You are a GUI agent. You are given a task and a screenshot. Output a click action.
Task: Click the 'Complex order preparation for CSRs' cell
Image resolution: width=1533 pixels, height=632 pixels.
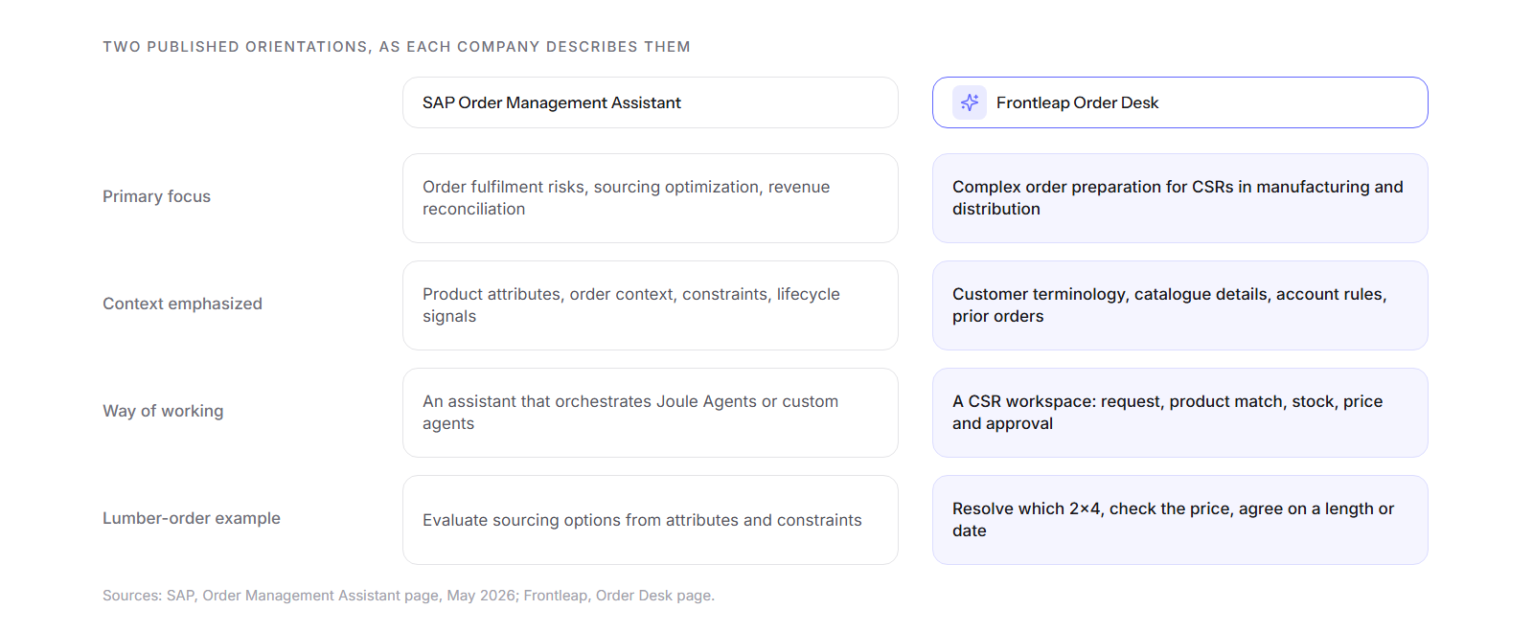pyautogui.click(x=1180, y=198)
